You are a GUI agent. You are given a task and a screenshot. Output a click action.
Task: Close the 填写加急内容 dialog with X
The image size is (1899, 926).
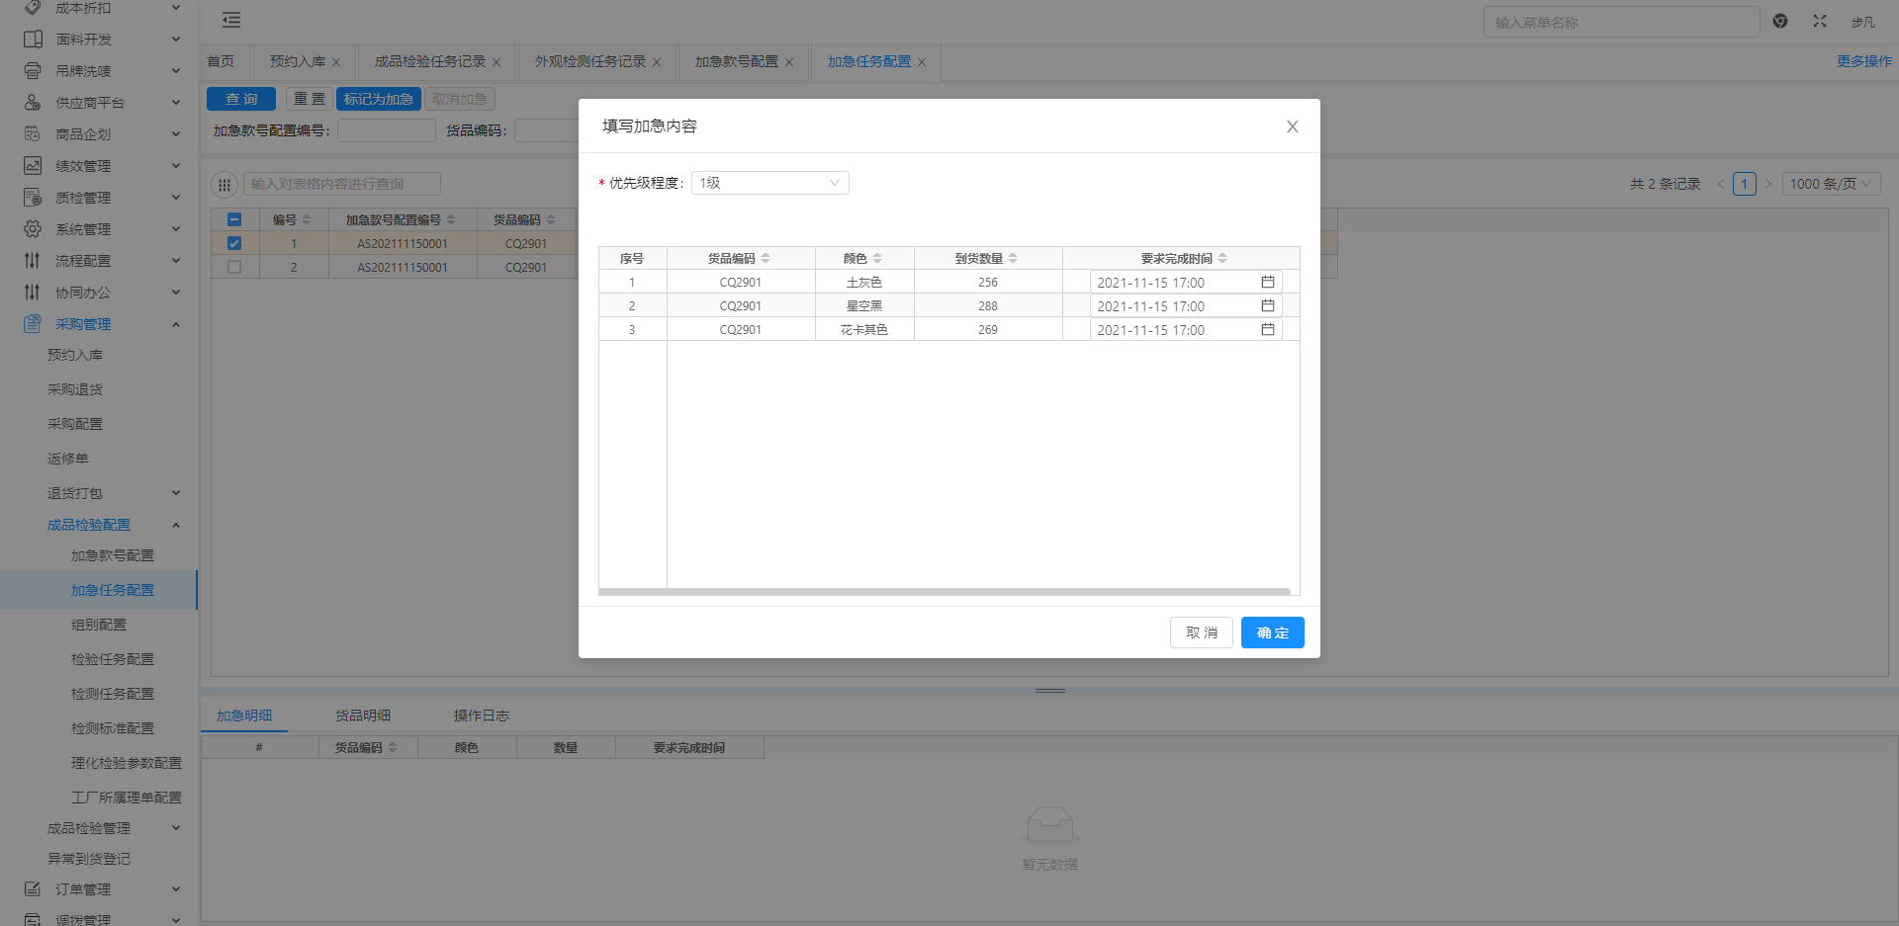(x=1292, y=126)
